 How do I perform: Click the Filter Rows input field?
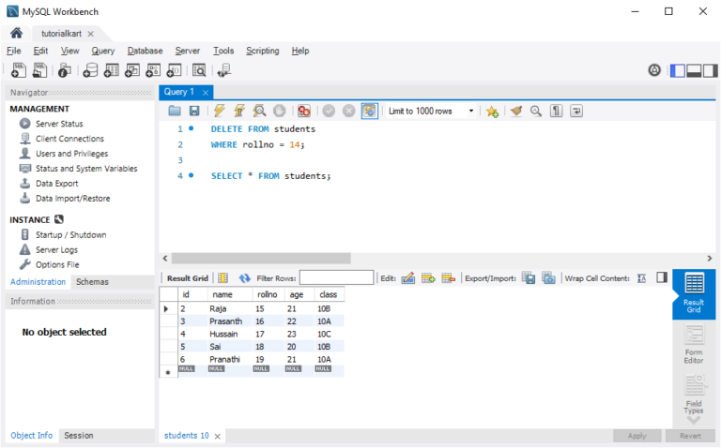(336, 278)
